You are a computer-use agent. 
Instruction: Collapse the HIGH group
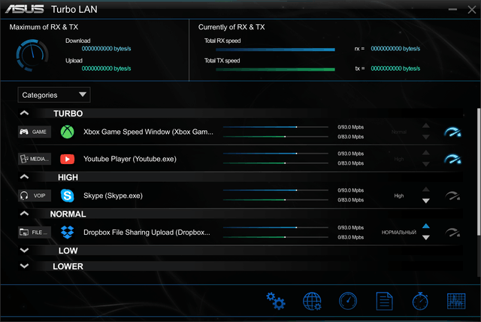tap(24, 177)
